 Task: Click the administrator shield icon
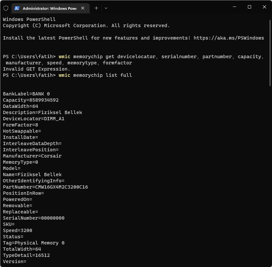point(6,8)
